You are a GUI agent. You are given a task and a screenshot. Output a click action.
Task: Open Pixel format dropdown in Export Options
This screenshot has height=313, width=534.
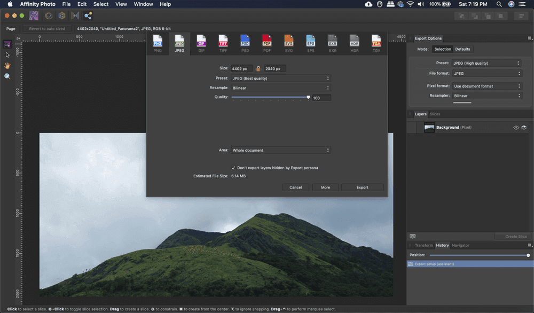tap(486, 86)
